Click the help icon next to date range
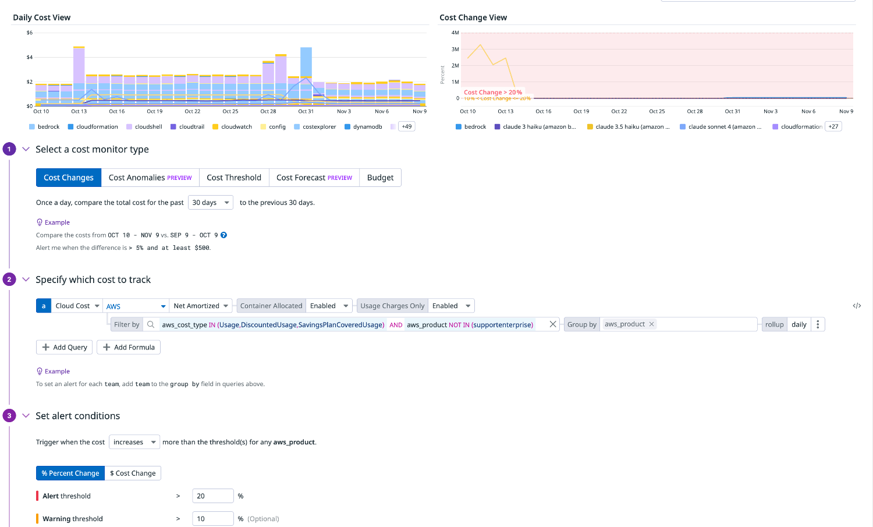This screenshot has height=527, width=873. click(x=223, y=235)
